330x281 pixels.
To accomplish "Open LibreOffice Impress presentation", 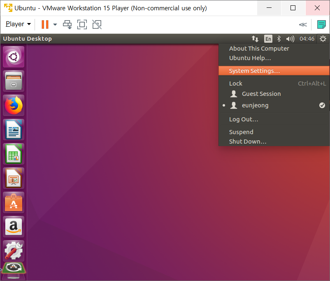I will click(14, 178).
